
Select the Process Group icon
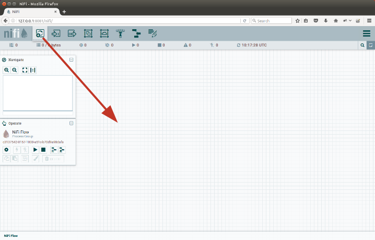[88, 33]
